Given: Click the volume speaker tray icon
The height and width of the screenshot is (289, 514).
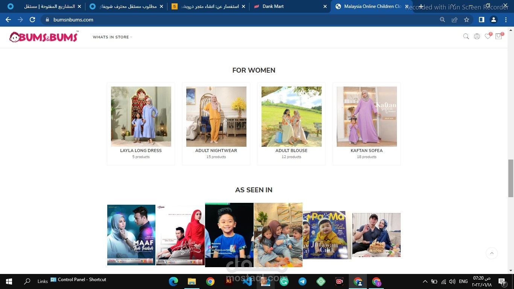Looking at the screenshot, I should tap(452, 281).
